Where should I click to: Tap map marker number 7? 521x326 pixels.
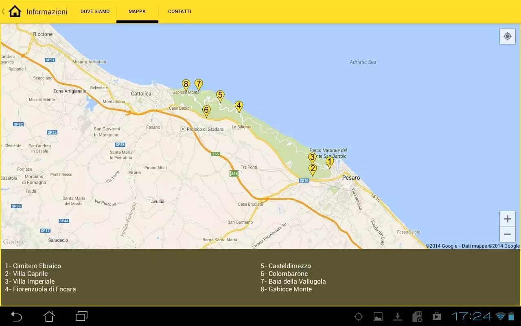pos(198,85)
